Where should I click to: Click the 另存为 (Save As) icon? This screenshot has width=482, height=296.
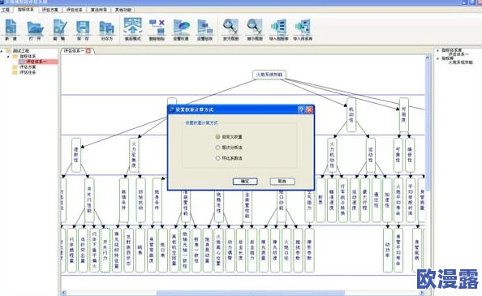(x=106, y=28)
